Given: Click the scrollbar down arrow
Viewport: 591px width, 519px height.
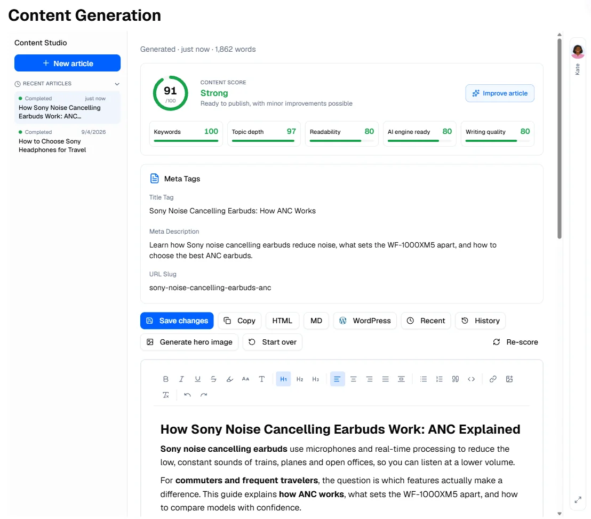Looking at the screenshot, I should point(560,513).
